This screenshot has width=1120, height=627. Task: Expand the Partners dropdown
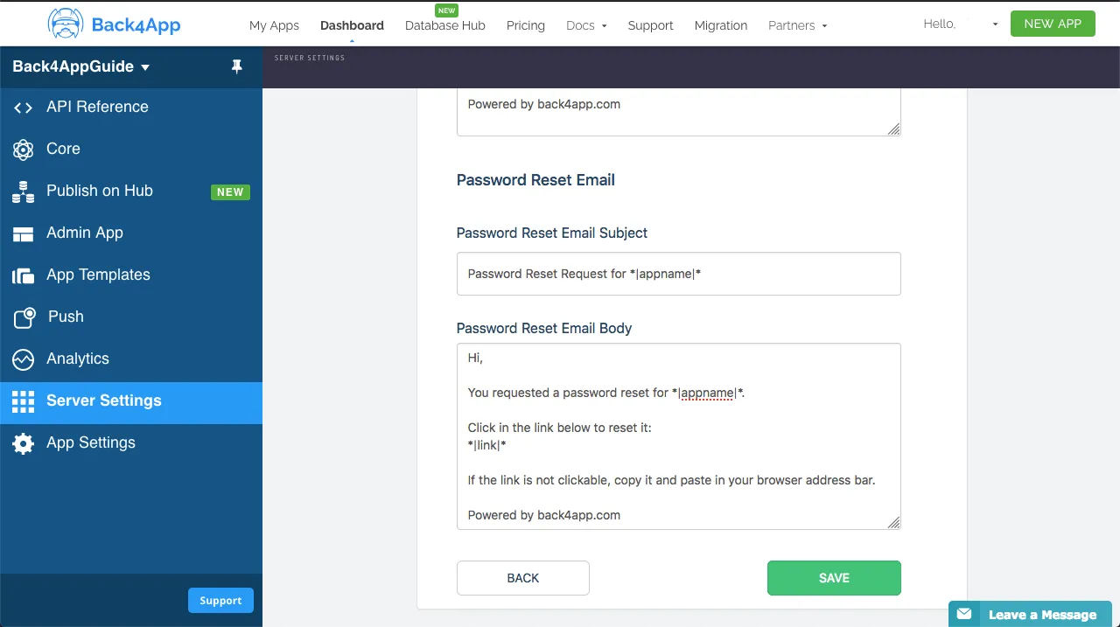[x=796, y=25]
